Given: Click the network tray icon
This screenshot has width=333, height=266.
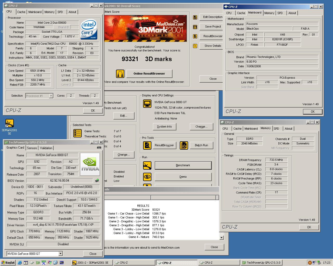Looking at the screenshot, I should (x=314, y=263).
